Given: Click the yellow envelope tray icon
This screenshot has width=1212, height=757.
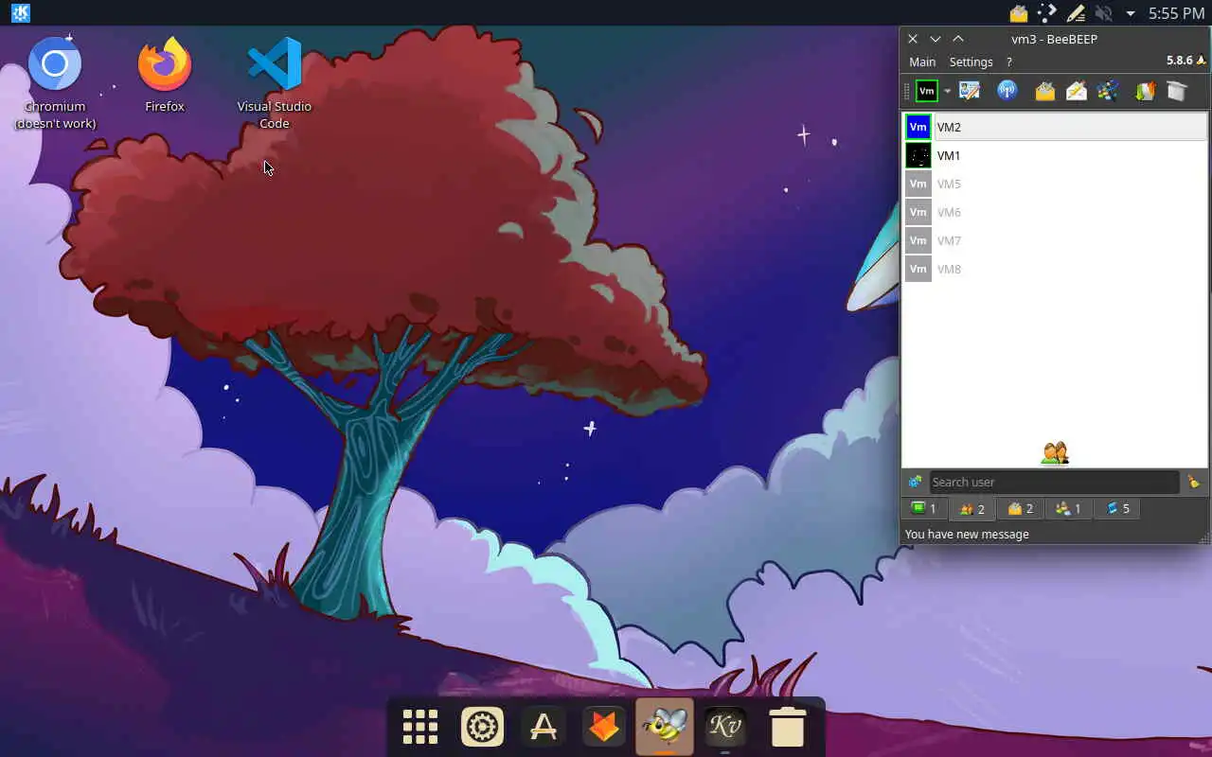Looking at the screenshot, I should click(1019, 13).
